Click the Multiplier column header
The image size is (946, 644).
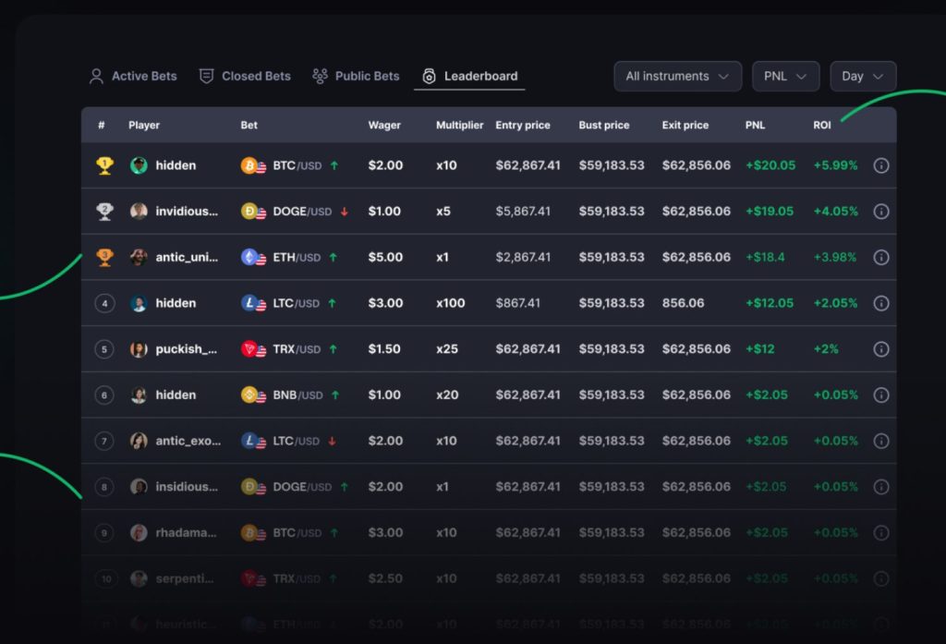[460, 125]
